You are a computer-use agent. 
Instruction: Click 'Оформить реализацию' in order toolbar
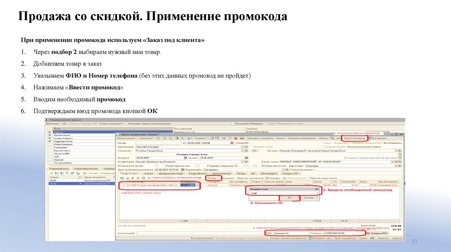302,138
